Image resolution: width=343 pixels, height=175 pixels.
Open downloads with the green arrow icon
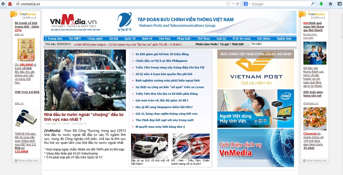pyautogui.click(x=321, y=4)
